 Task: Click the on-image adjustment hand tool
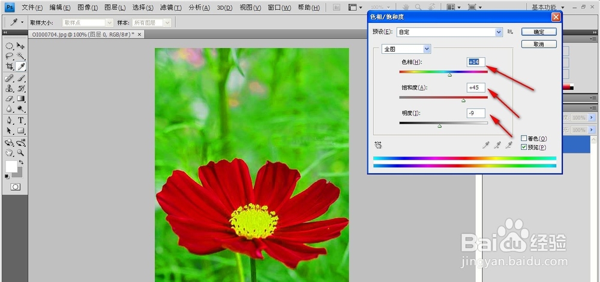379,145
